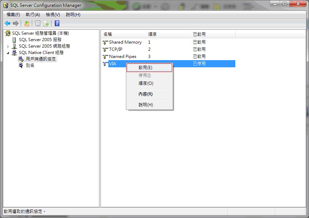Choose 說明(H) from the context menu
This screenshot has height=218, width=309.
click(149, 105)
